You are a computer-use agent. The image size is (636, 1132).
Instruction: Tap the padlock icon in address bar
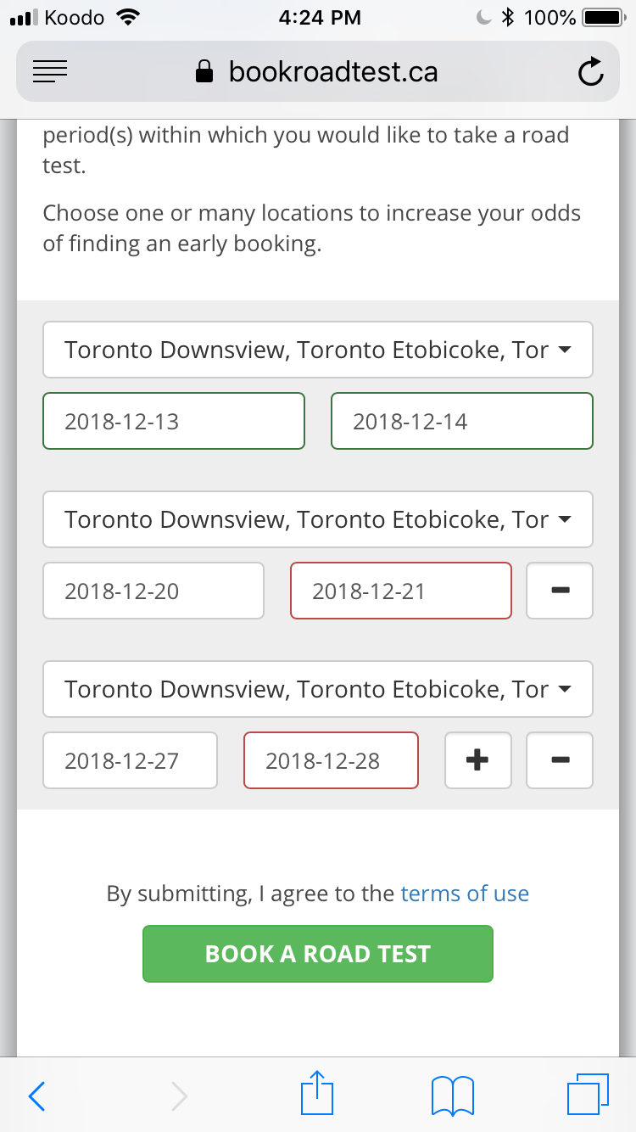click(204, 71)
